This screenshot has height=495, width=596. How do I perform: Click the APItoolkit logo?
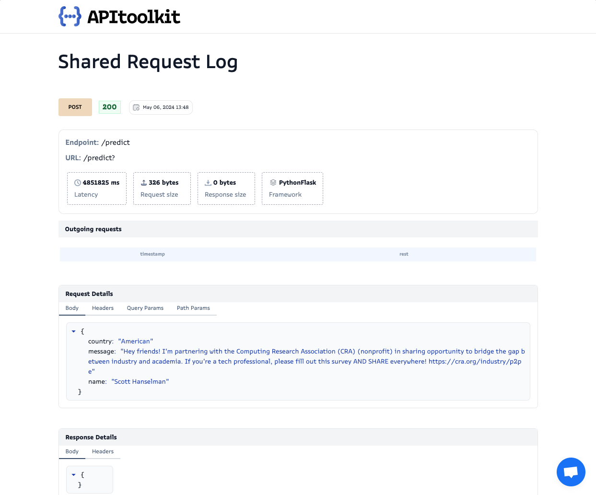point(119,16)
